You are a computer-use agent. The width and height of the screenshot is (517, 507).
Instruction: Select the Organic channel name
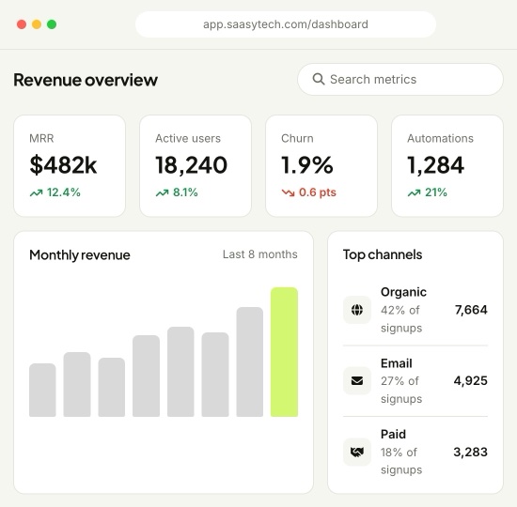[403, 292]
